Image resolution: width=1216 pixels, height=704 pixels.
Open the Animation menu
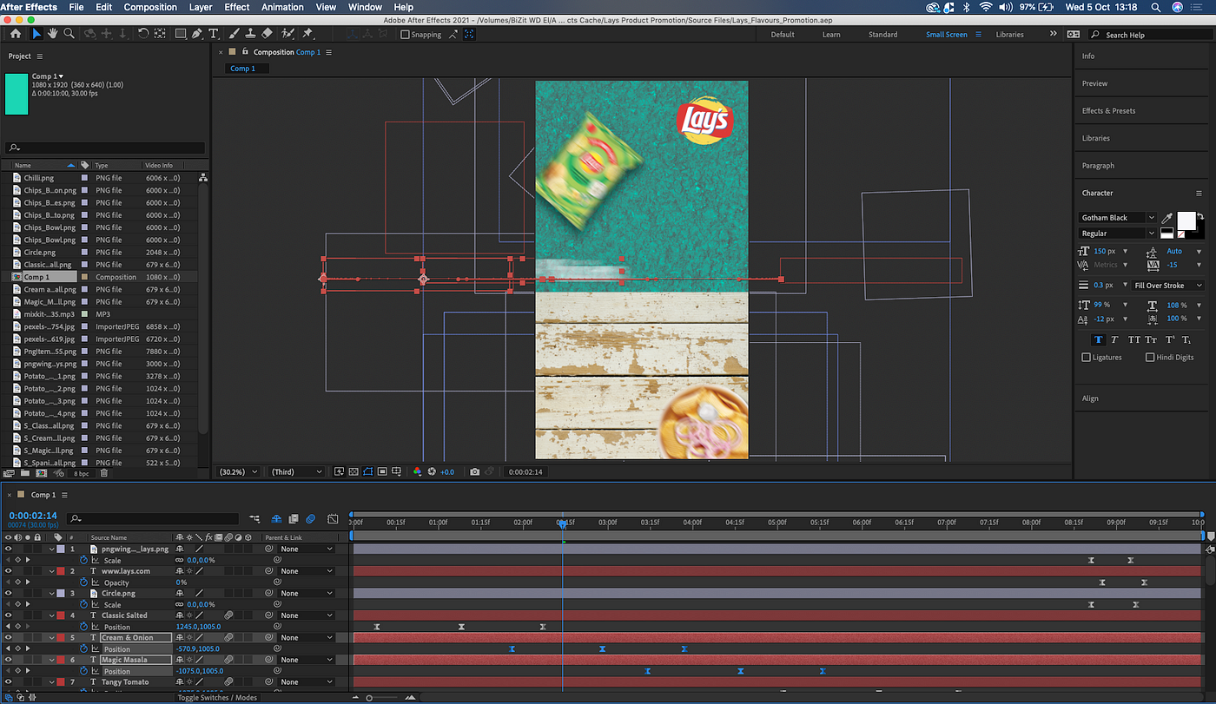coord(282,7)
